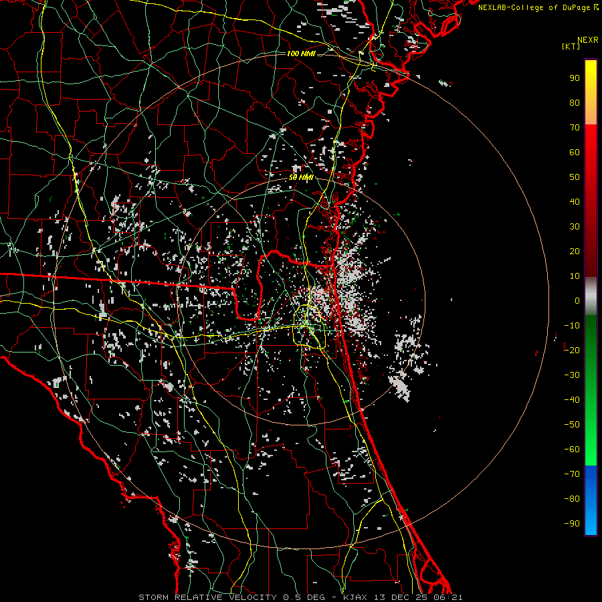Select the 90 value on the velocity scale
Image resolution: width=602 pixels, height=602 pixels.
point(575,78)
